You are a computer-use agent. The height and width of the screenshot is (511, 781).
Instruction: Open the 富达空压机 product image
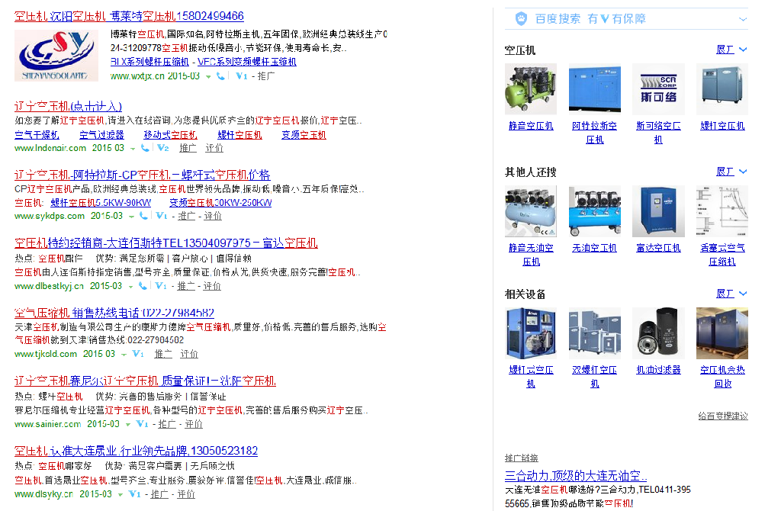tap(658, 211)
